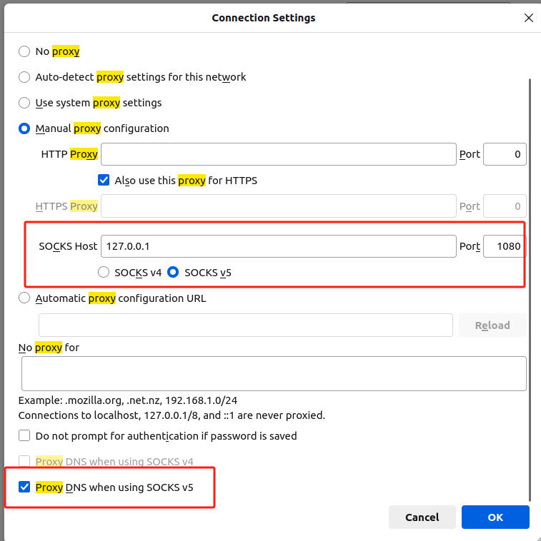Select the SOCKS v5 radio button
This screenshot has width=541, height=541.
[x=173, y=272]
